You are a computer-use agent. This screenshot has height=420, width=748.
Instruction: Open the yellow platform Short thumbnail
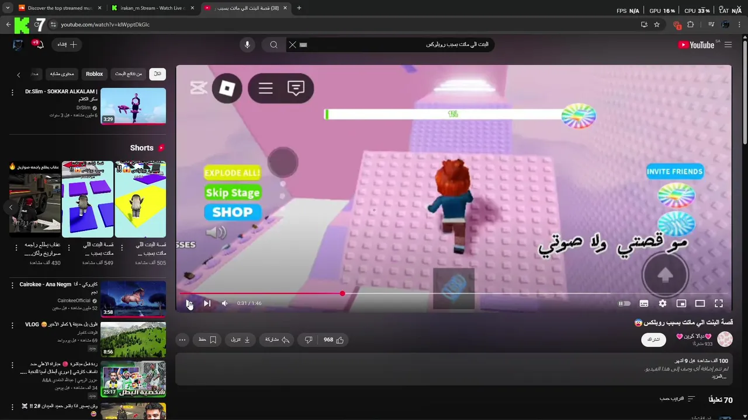pos(140,199)
